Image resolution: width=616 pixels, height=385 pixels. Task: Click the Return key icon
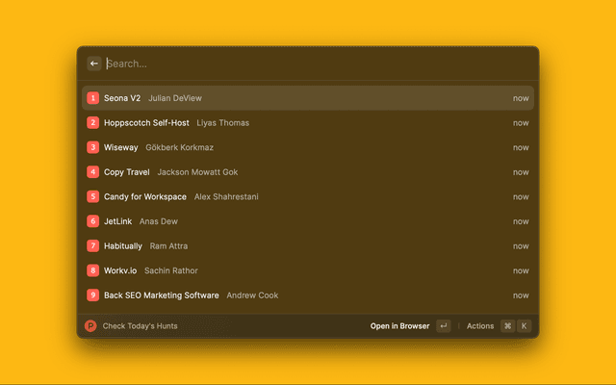click(x=443, y=325)
